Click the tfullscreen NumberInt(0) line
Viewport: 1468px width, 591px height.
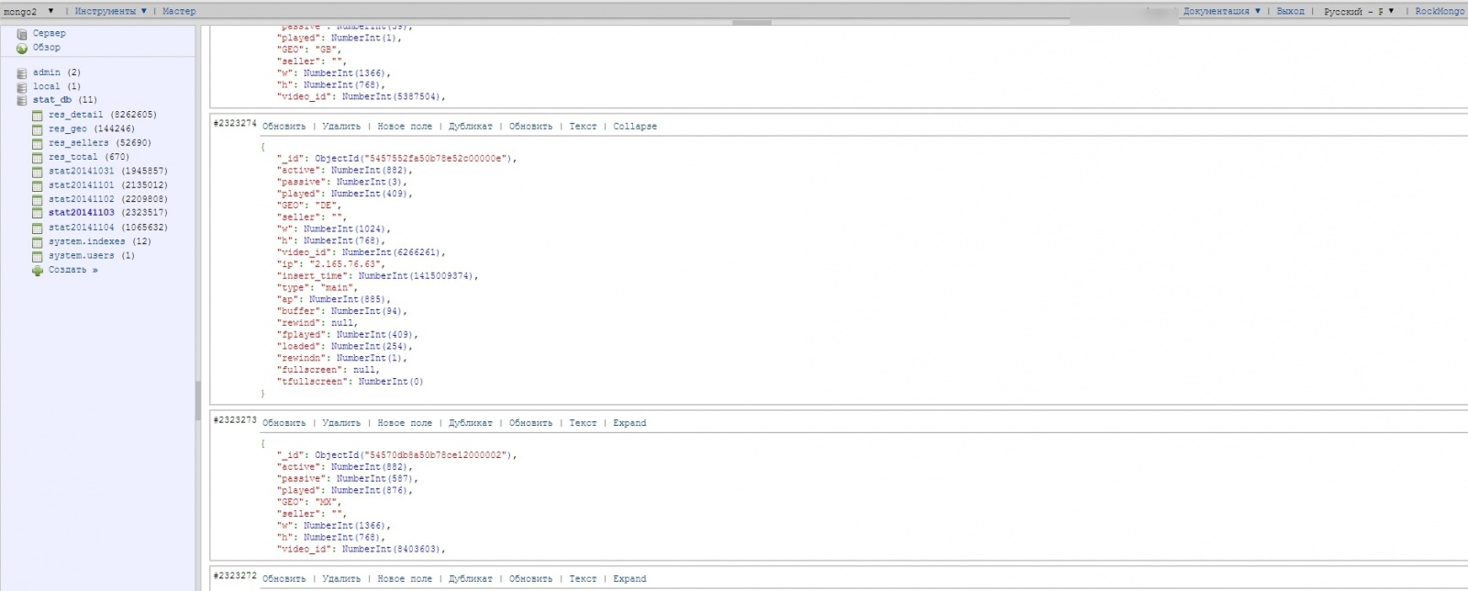[x=350, y=382]
